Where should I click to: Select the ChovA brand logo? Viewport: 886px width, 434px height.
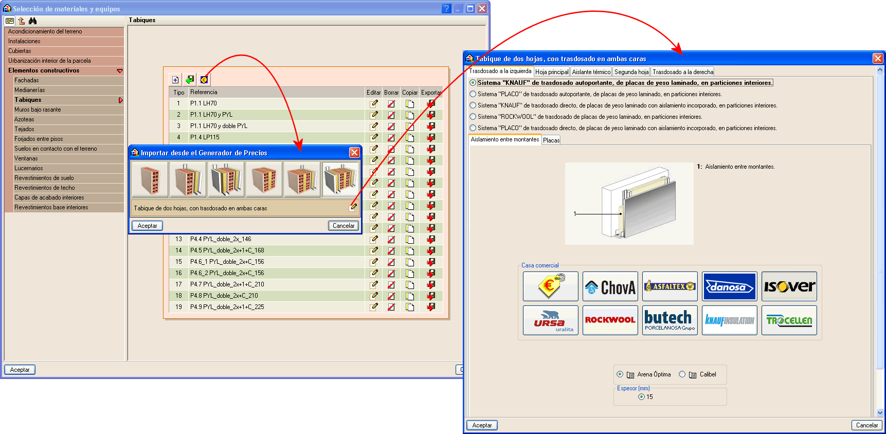click(610, 286)
